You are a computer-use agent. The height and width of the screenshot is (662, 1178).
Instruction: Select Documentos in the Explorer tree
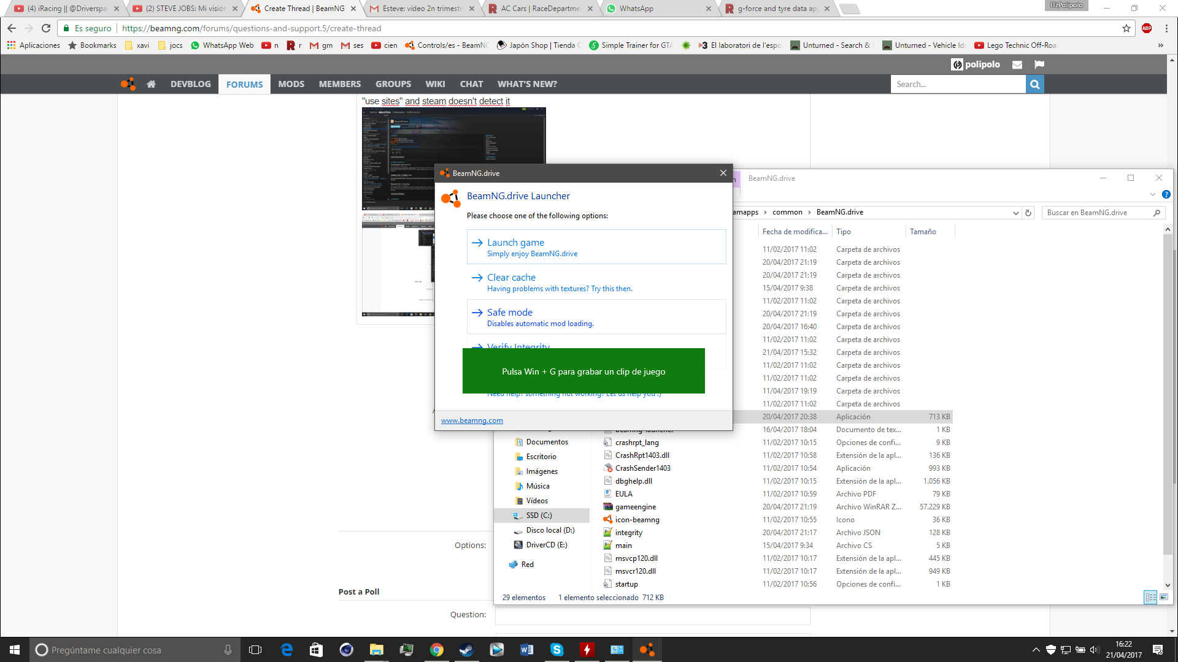click(x=547, y=442)
